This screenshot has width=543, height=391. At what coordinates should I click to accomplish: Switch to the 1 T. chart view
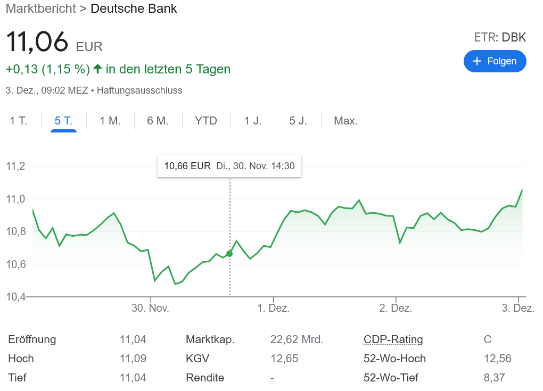coord(18,121)
